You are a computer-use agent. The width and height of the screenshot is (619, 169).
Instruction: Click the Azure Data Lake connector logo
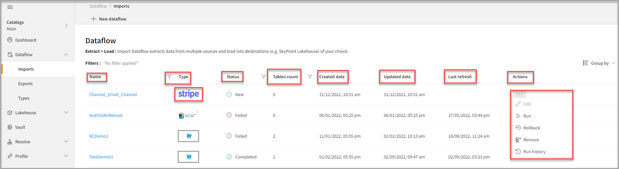pos(188,115)
